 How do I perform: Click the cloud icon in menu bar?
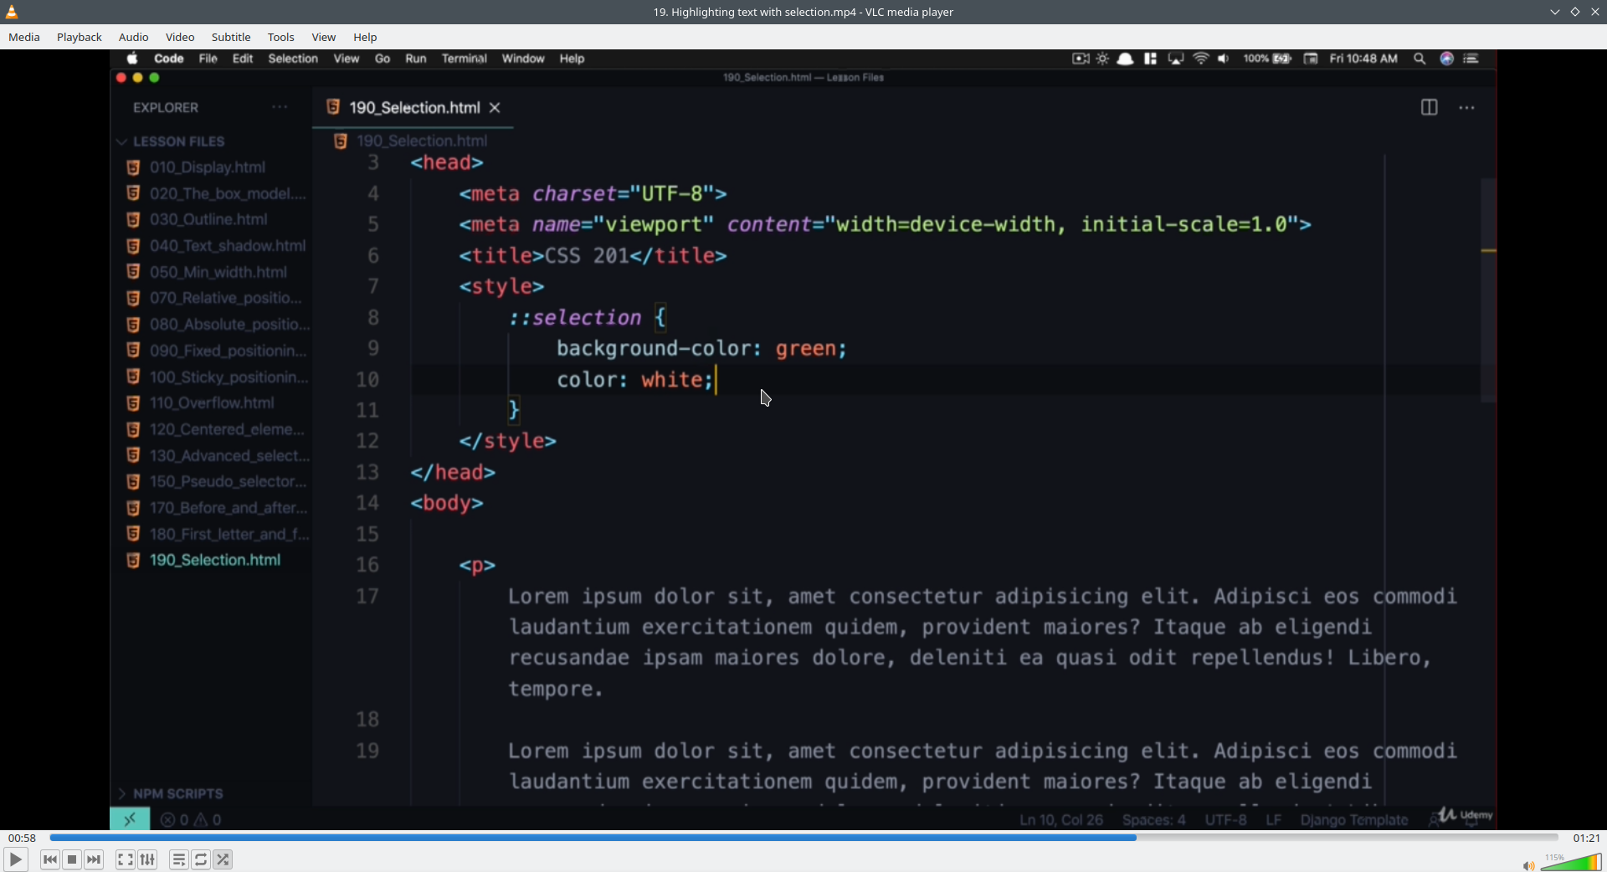1126,59
